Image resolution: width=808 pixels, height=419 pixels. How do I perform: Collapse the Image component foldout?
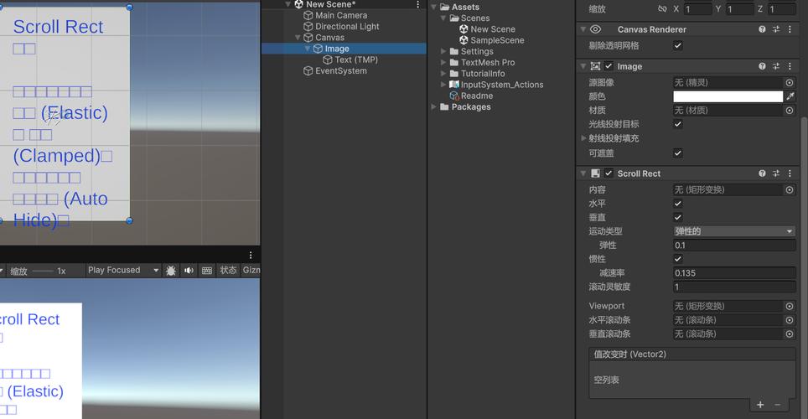[x=583, y=66]
